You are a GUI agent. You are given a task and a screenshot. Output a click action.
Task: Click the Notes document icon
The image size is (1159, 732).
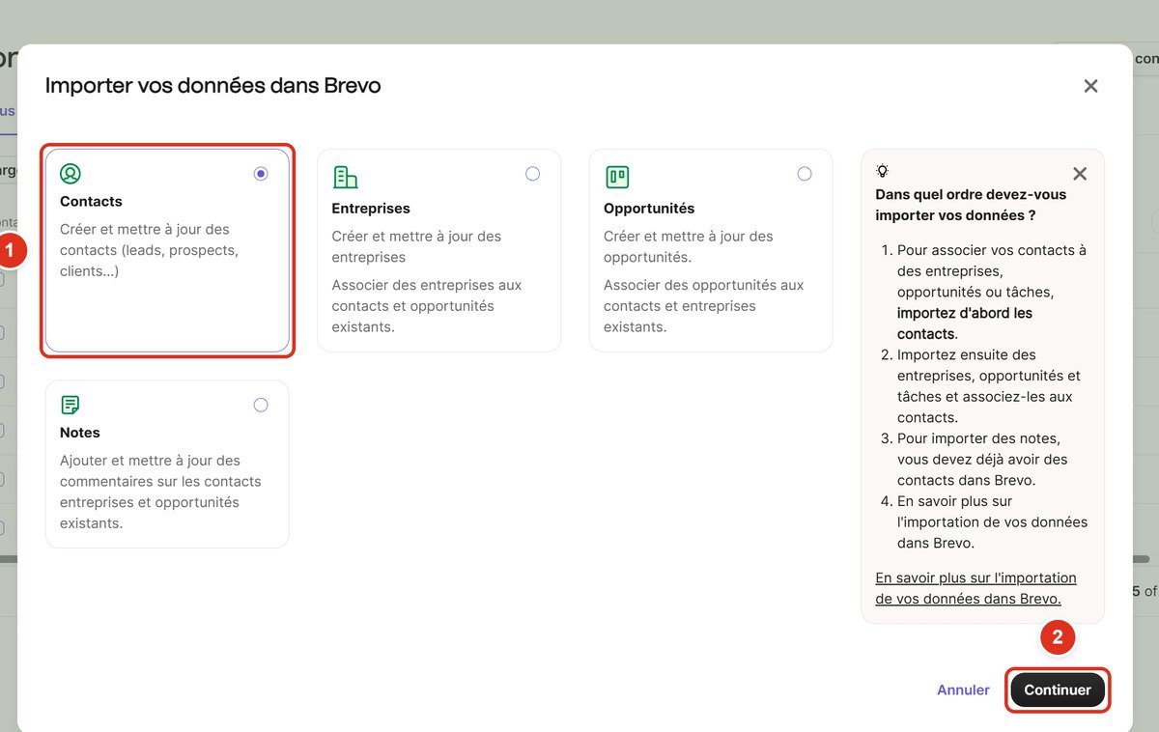coord(71,405)
